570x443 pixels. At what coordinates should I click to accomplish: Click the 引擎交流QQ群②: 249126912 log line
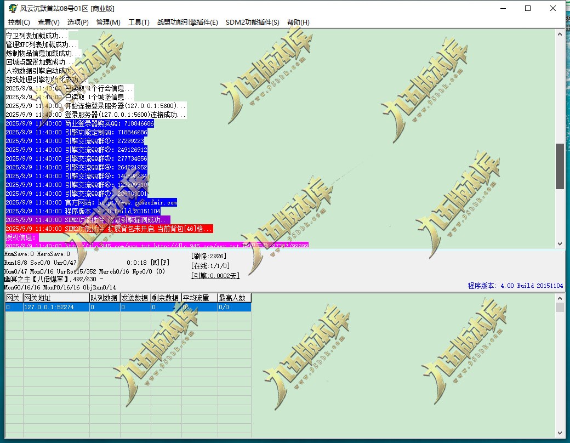point(76,150)
